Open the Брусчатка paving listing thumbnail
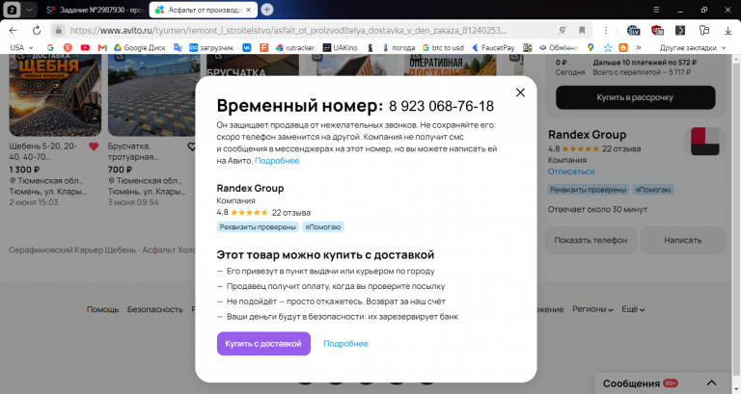This screenshot has height=394, width=741. pyautogui.click(x=153, y=95)
